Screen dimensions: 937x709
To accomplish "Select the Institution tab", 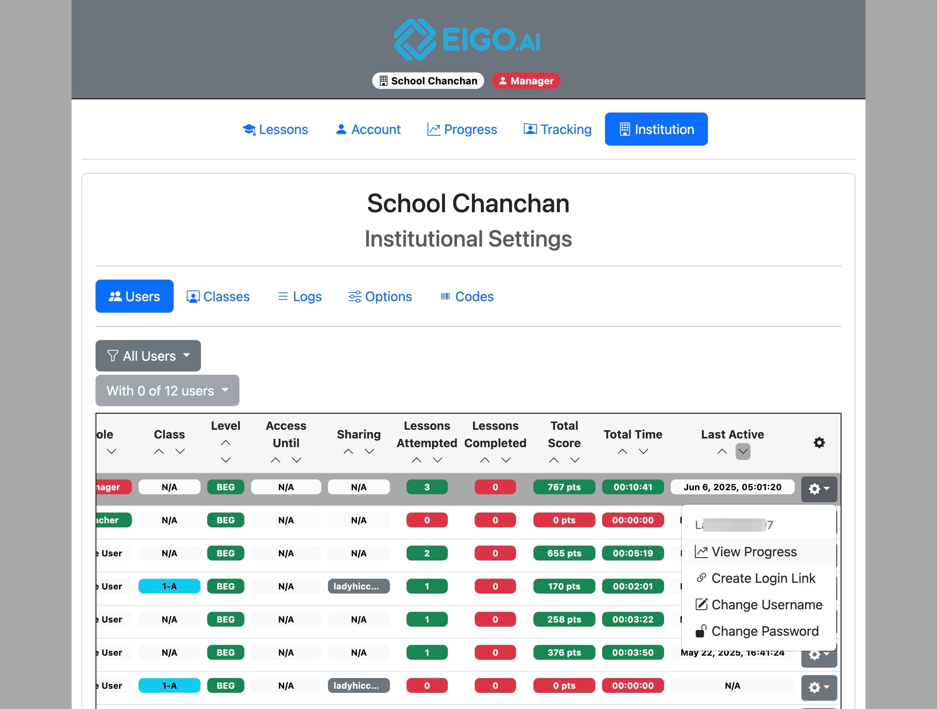I will click(656, 129).
